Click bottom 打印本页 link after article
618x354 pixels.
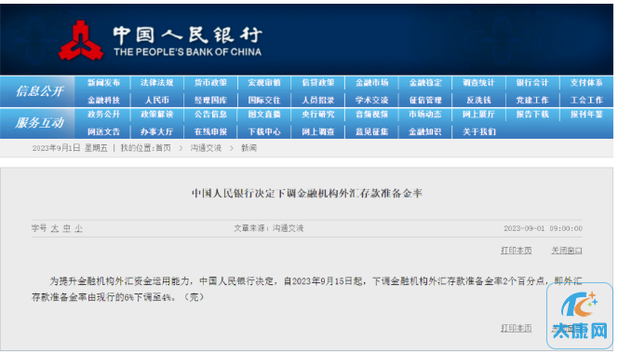(x=516, y=328)
